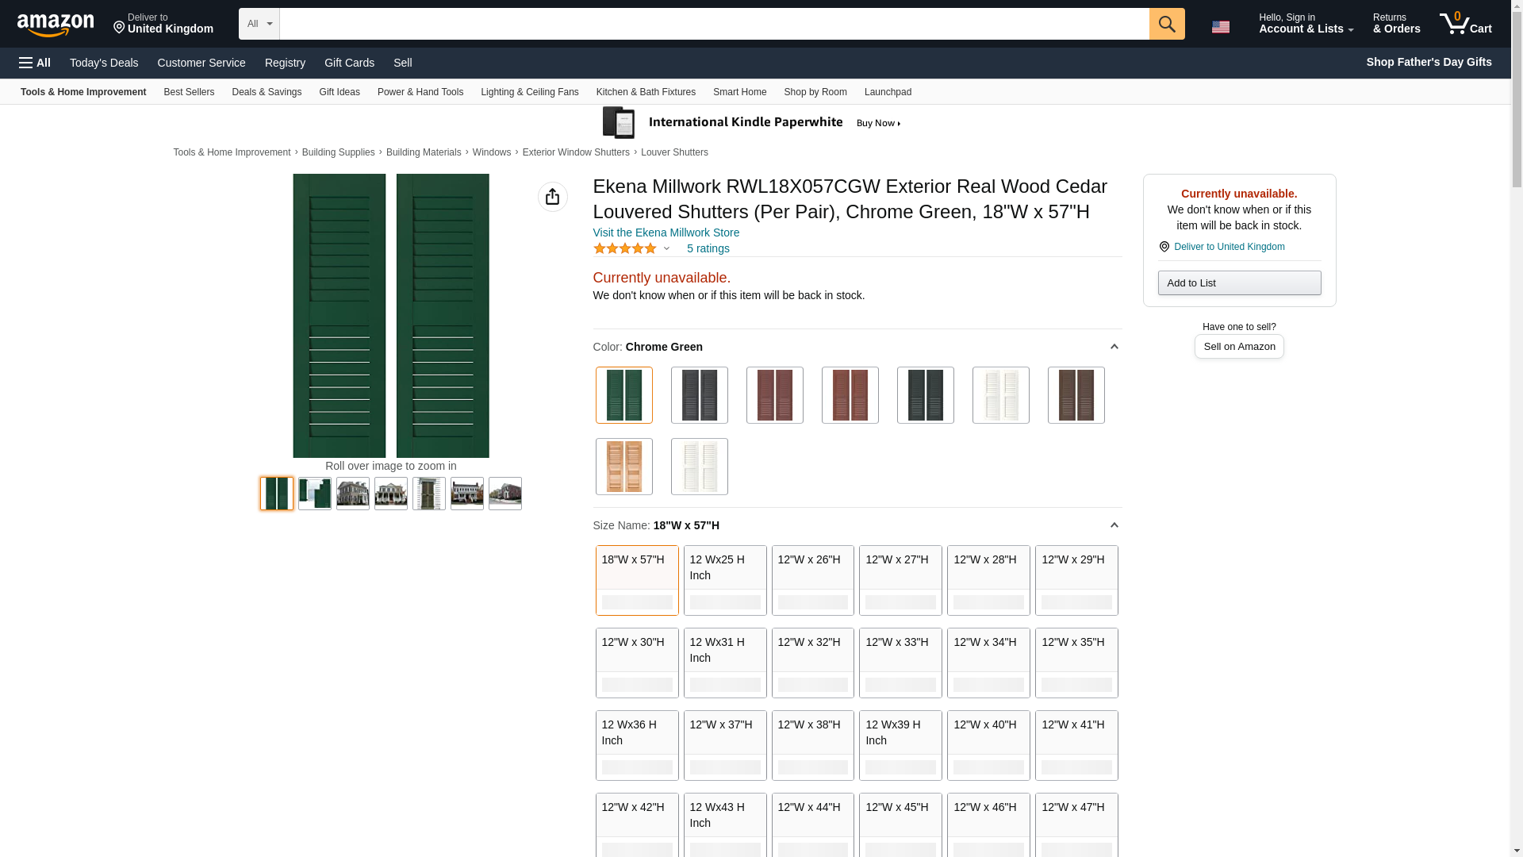Choose the 12"W x 41"H size
Screen dimensions: 1523x857
(x=1076, y=744)
